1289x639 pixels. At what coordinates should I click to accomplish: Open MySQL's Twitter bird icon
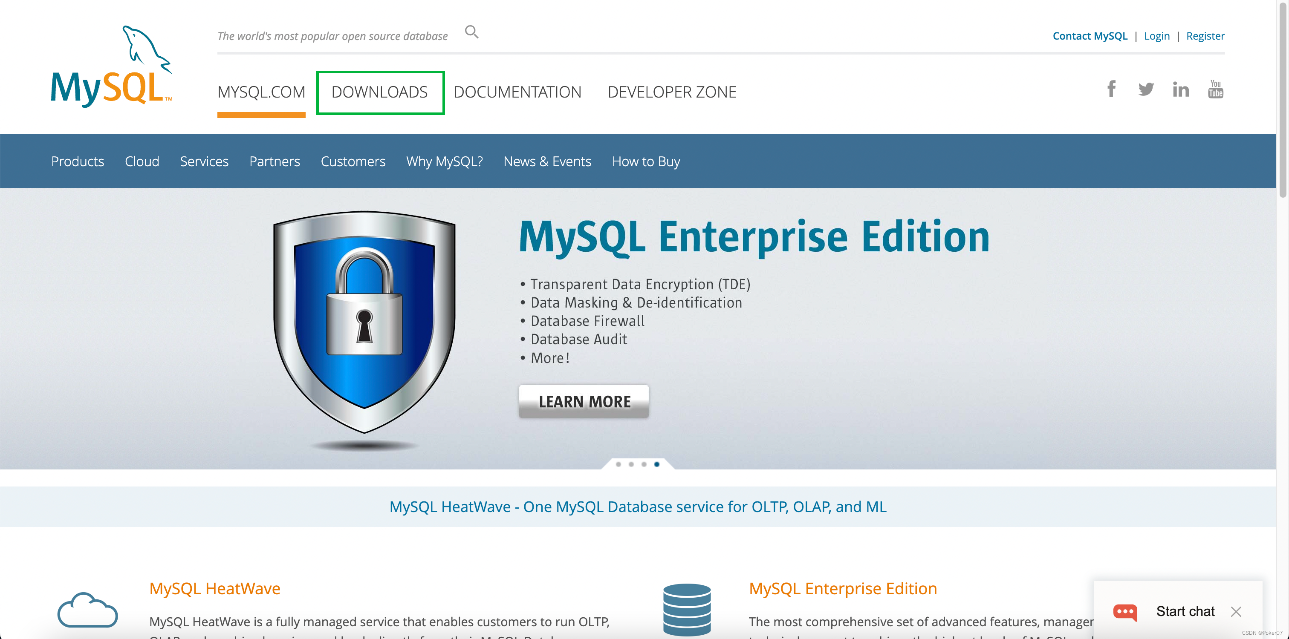(1146, 89)
